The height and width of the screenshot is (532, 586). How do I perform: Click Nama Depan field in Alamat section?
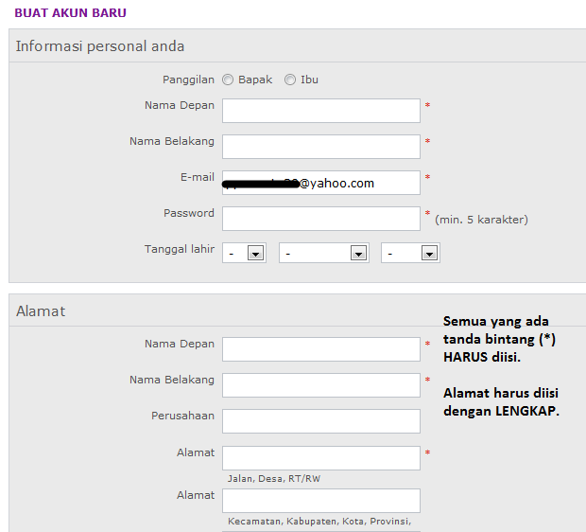point(320,349)
